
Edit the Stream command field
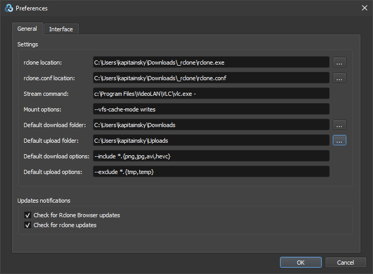click(211, 94)
